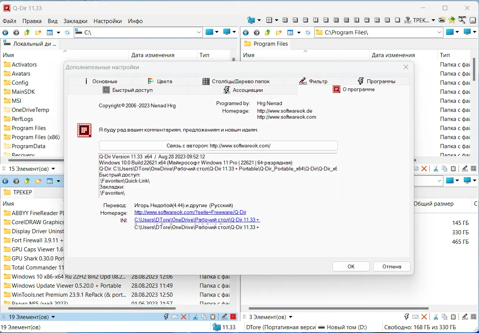The height and width of the screenshot is (333, 479).
Task: Open the Настройки menu
Action: pos(108,21)
